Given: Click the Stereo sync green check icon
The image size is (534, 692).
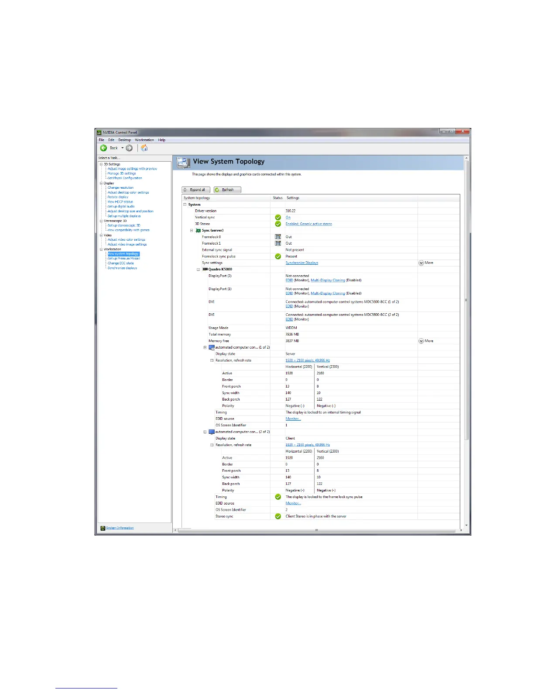Looking at the screenshot, I should [x=278, y=516].
